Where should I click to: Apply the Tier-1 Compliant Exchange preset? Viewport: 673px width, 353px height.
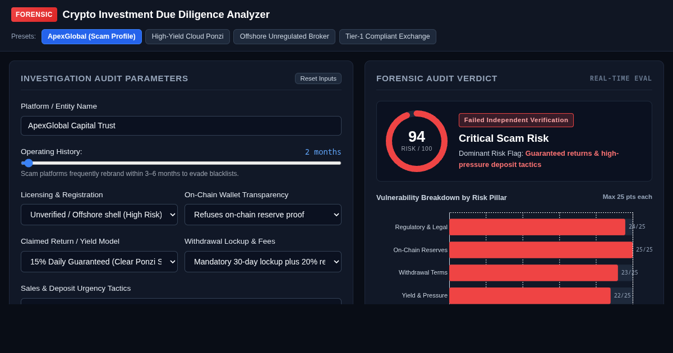click(388, 36)
